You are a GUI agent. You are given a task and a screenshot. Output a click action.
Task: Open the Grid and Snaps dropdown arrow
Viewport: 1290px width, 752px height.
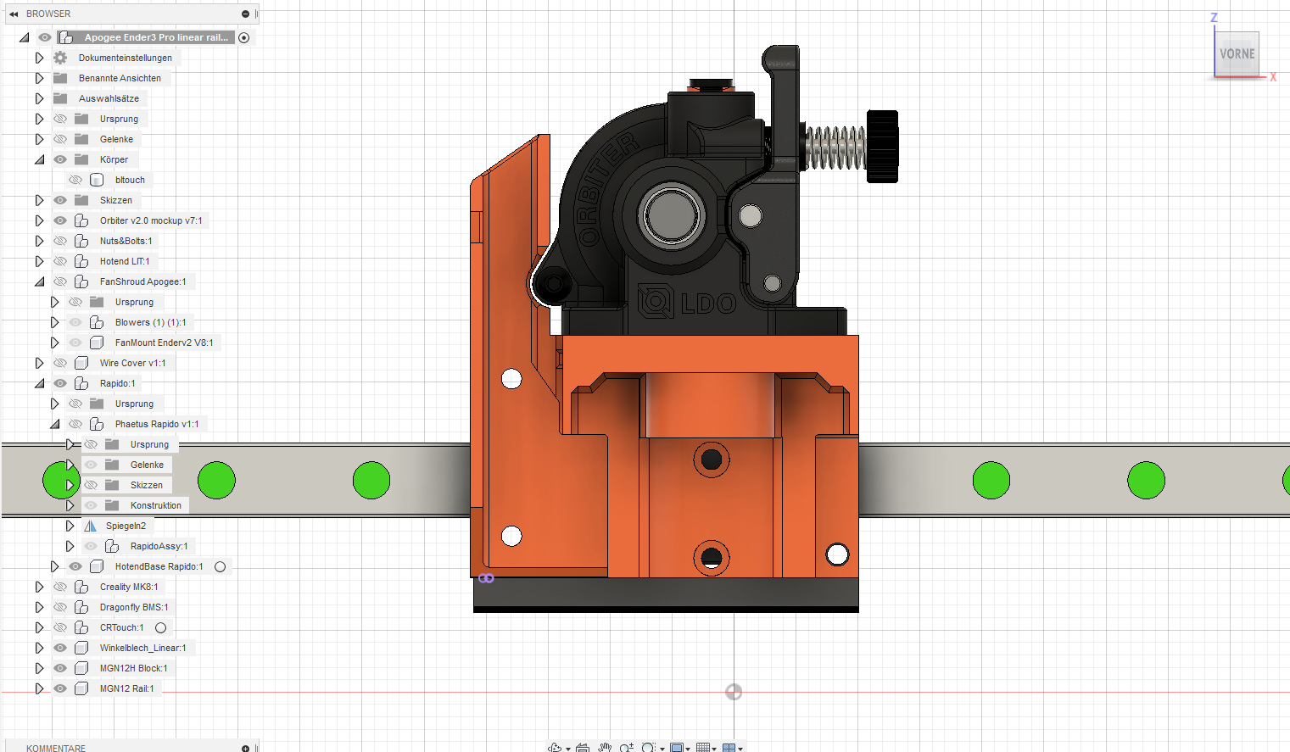(714, 749)
